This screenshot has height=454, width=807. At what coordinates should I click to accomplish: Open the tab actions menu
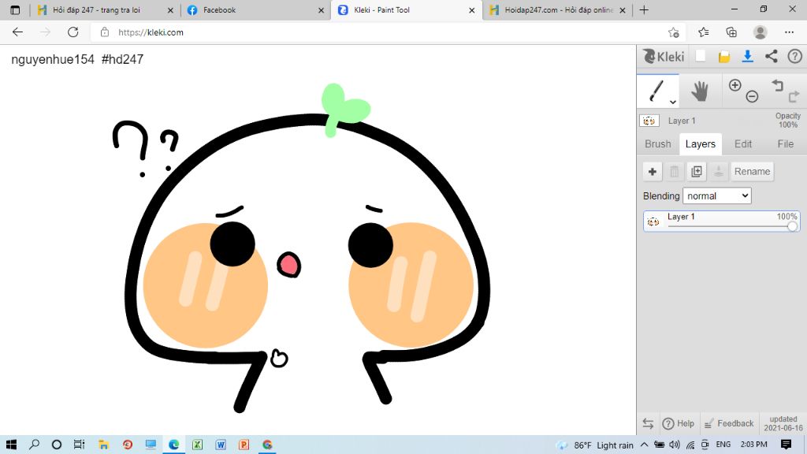(x=15, y=9)
